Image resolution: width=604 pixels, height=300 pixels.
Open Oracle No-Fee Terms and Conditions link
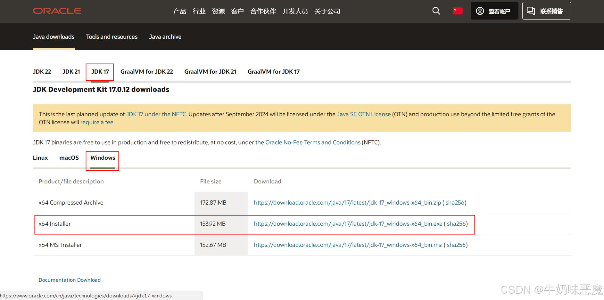(x=313, y=142)
